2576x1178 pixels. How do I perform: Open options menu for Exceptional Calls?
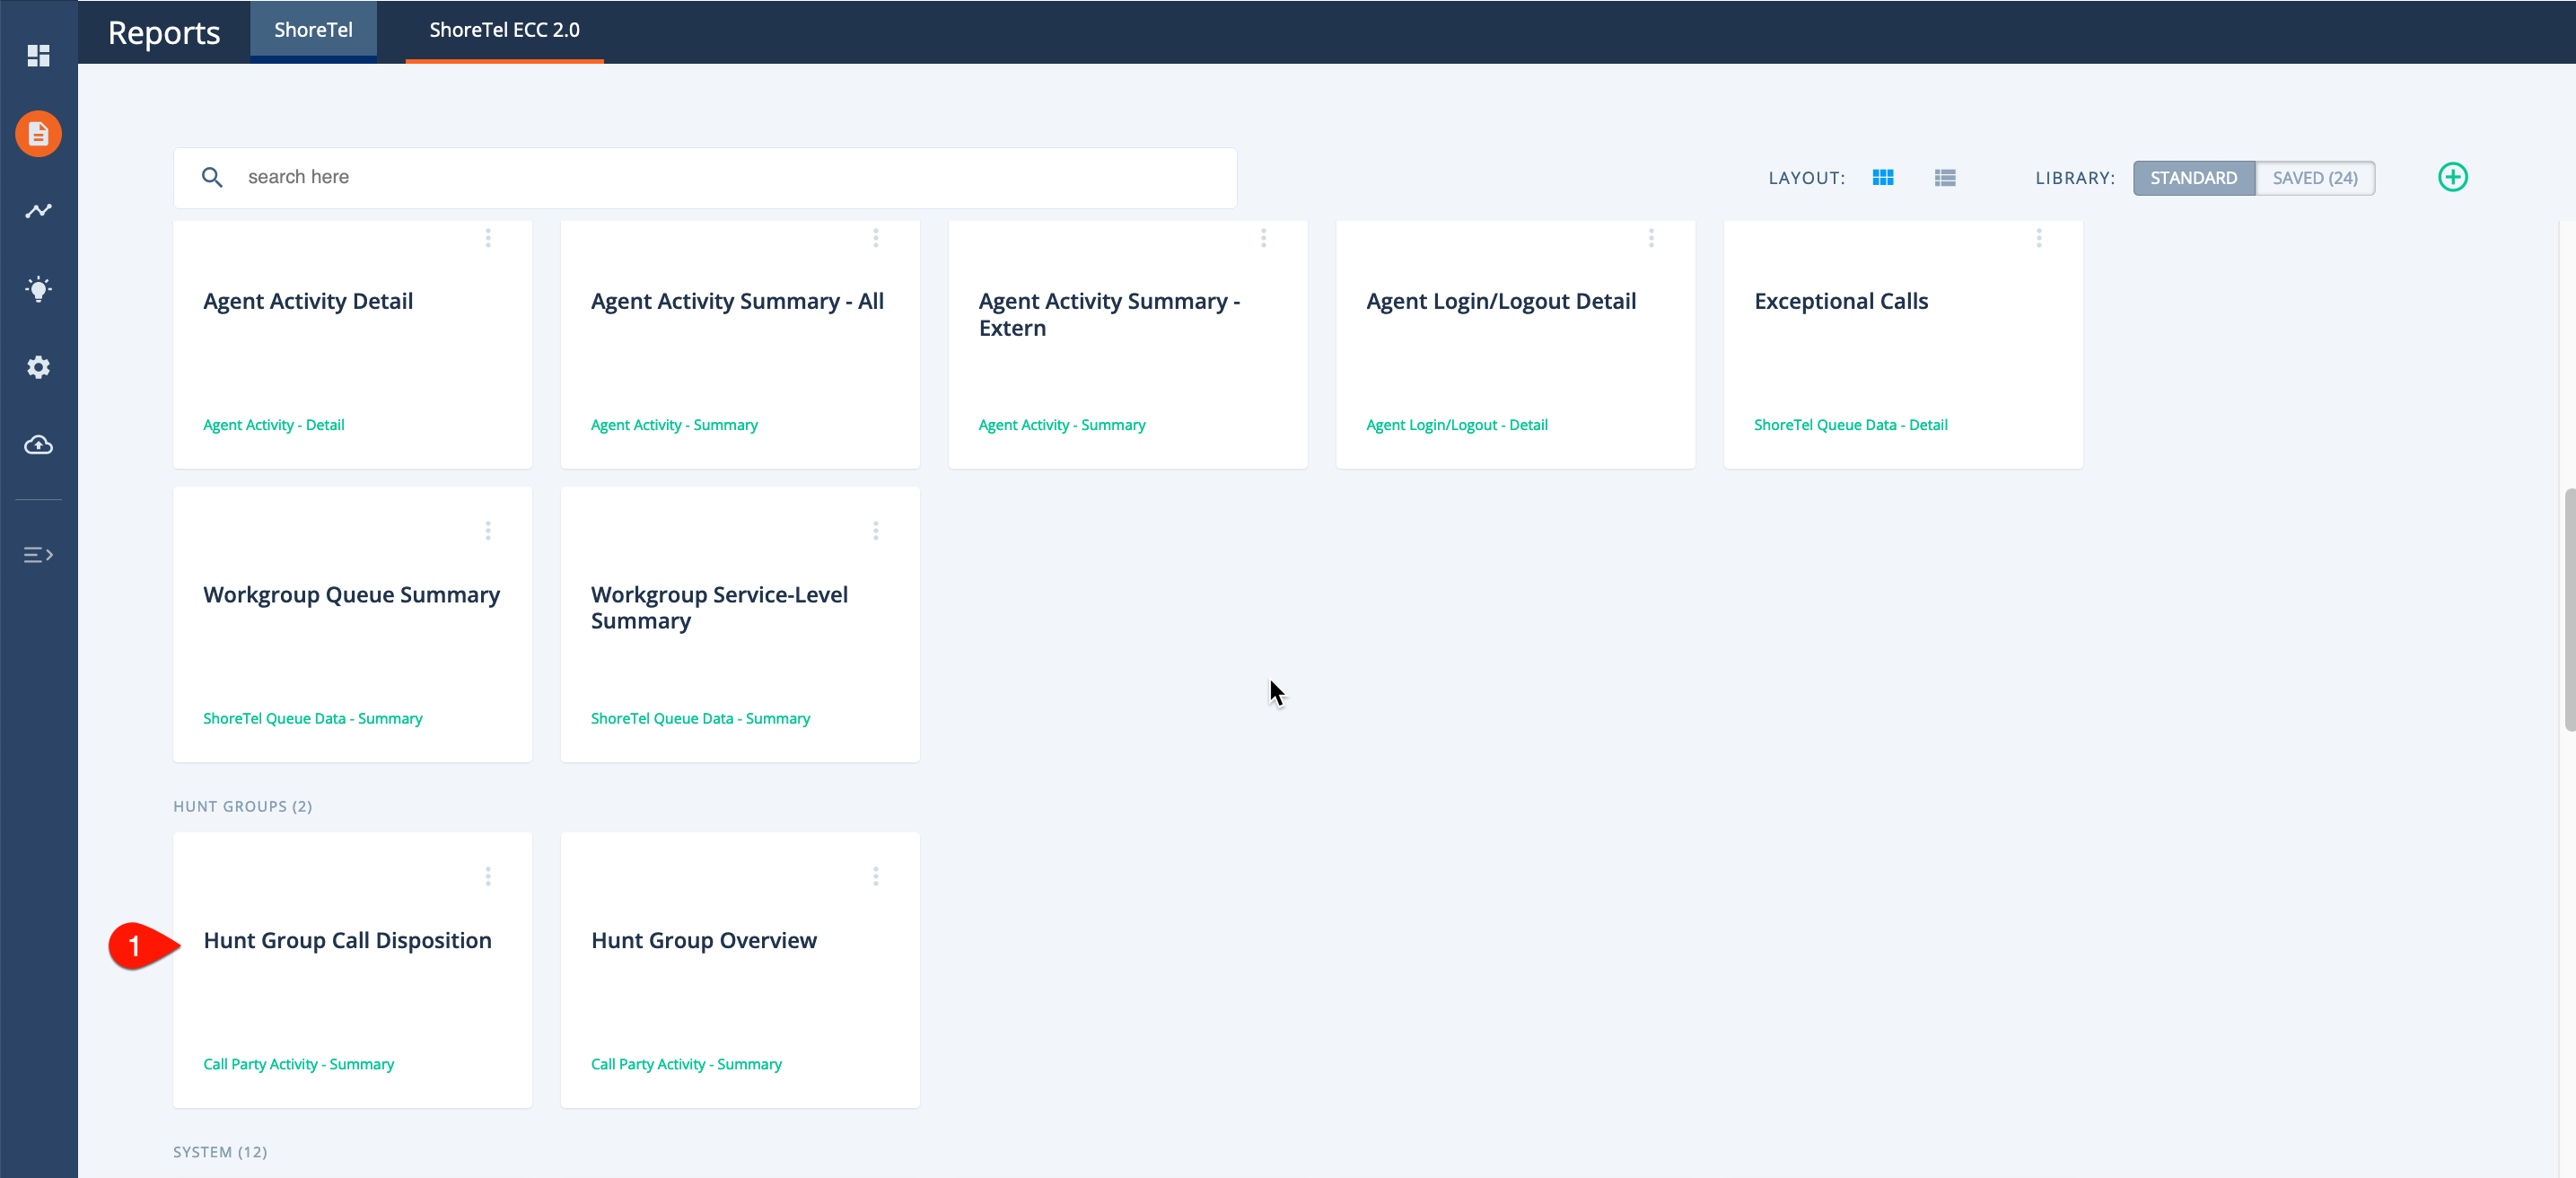point(2039,238)
